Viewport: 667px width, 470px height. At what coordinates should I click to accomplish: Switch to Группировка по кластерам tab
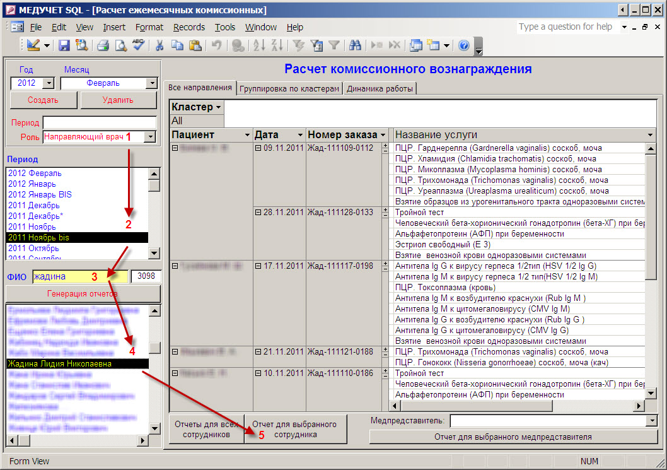click(x=289, y=88)
